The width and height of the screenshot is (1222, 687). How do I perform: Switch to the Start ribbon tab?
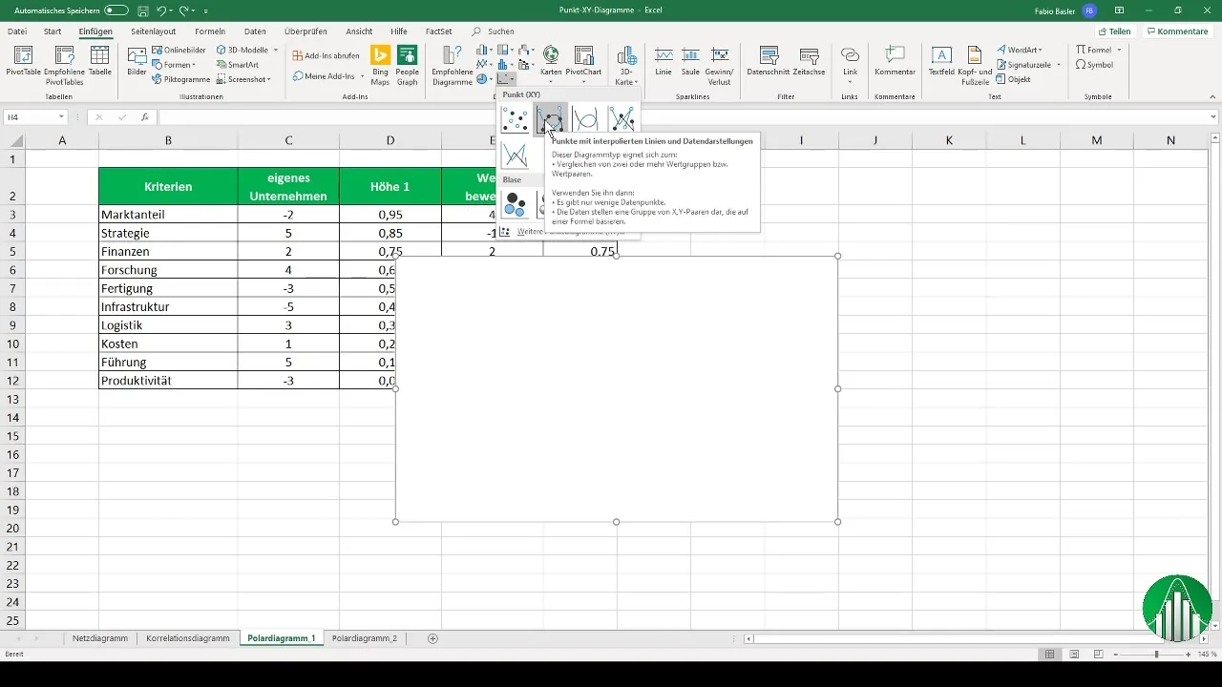click(53, 31)
